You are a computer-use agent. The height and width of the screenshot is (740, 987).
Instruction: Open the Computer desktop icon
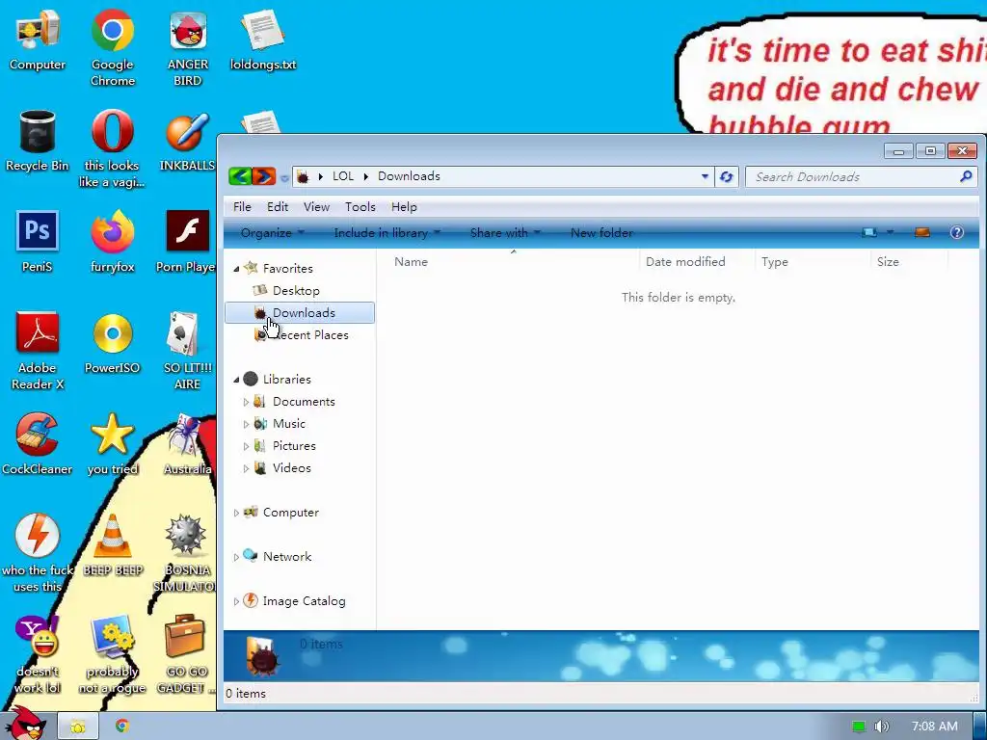[38, 39]
